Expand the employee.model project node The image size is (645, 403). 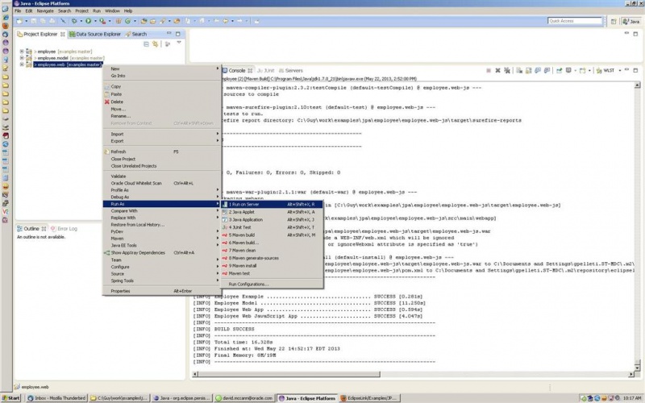[22, 58]
